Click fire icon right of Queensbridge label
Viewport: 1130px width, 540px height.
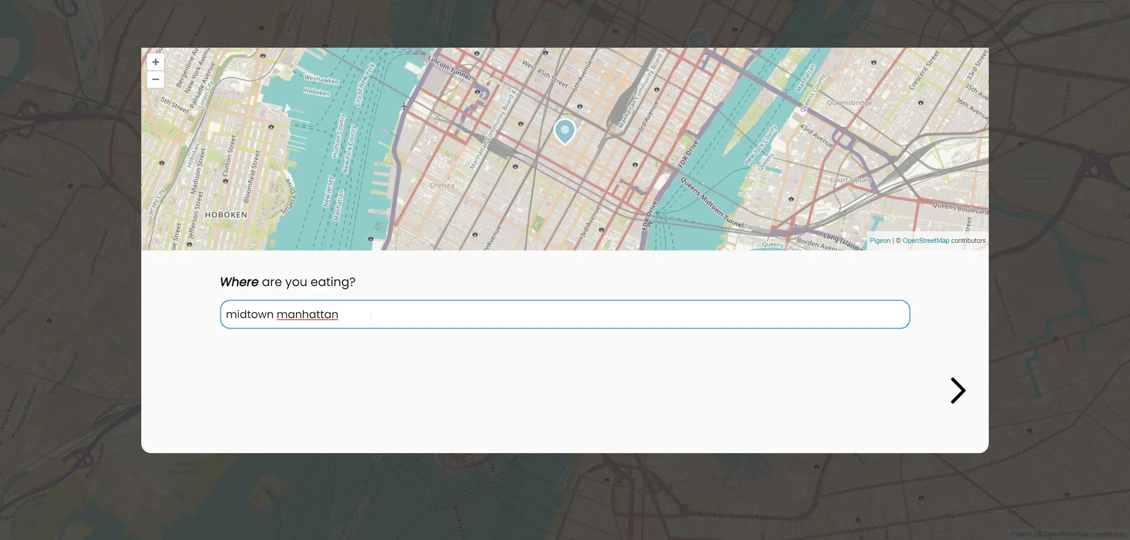[921, 102]
